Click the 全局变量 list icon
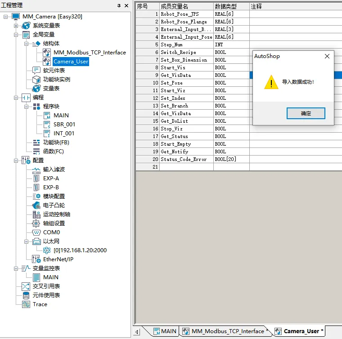The width and height of the screenshot is (342, 339). [26, 35]
